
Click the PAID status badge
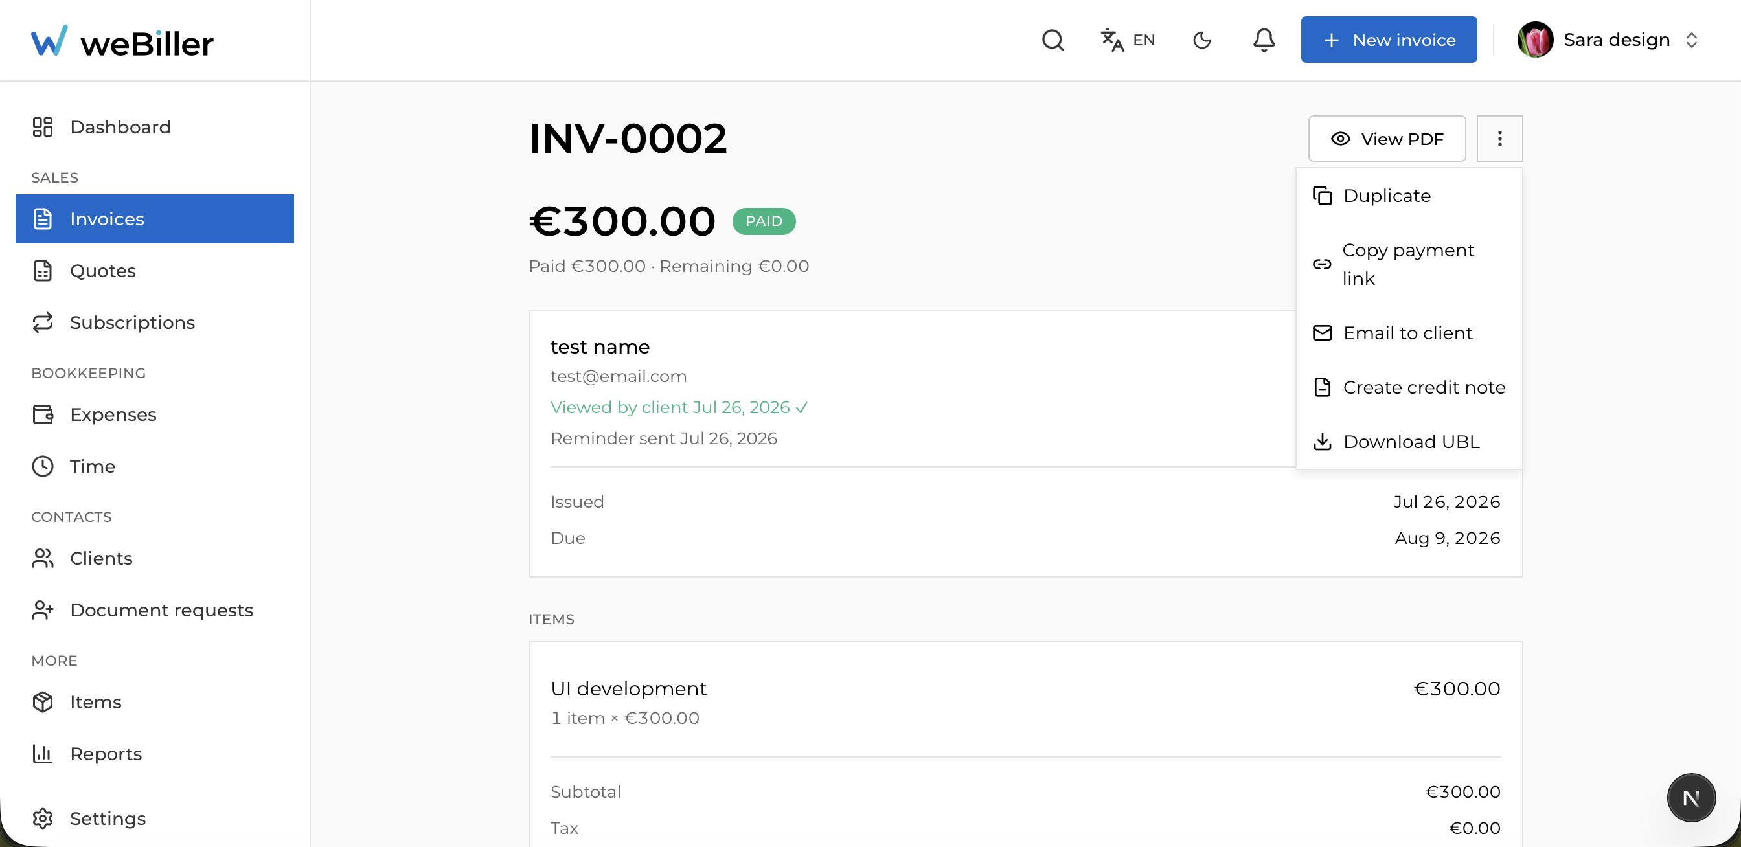coord(764,221)
